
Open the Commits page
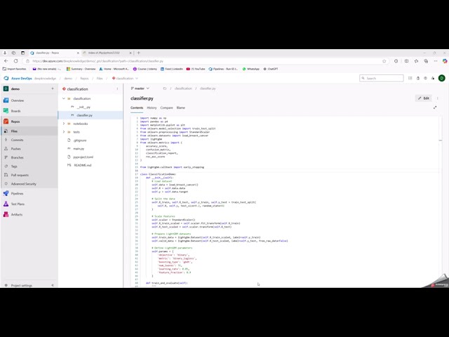tap(17, 140)
